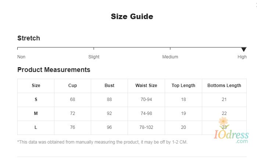Viewport: 257px width, 159px height.
Task: Click the Cup column header
Action: (x=72, y=86)
